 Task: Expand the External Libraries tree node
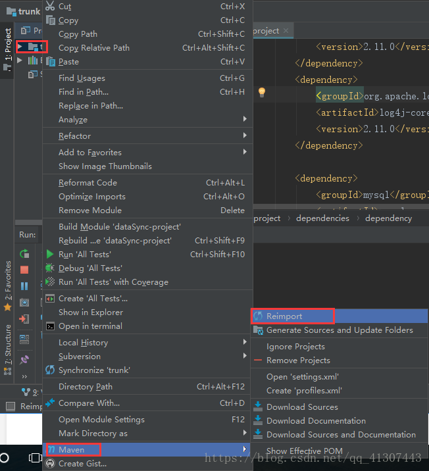click(20, 61)
